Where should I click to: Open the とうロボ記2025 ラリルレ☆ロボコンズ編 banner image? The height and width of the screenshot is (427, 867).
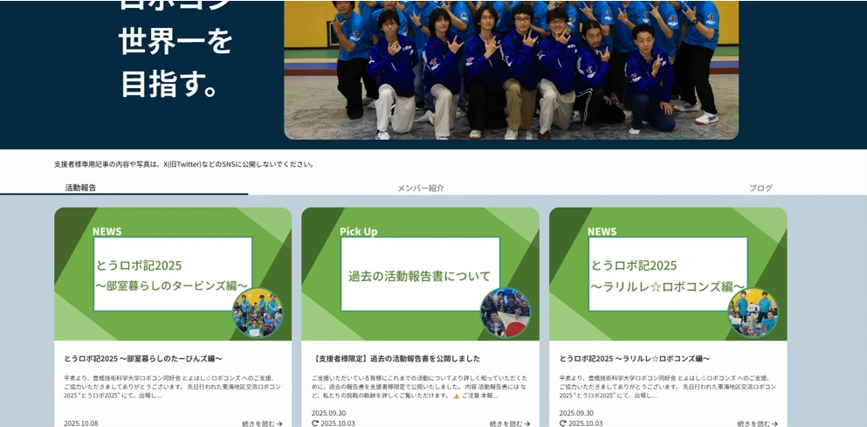tap(667, 273)
